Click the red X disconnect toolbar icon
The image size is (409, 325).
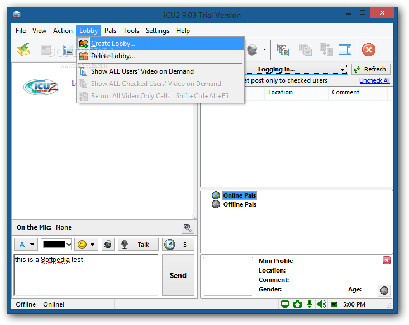369,50
